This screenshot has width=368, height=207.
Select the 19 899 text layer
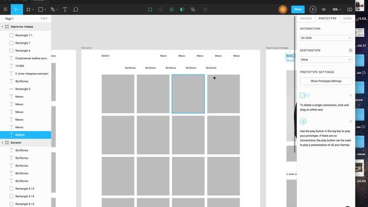pos(25,66)
